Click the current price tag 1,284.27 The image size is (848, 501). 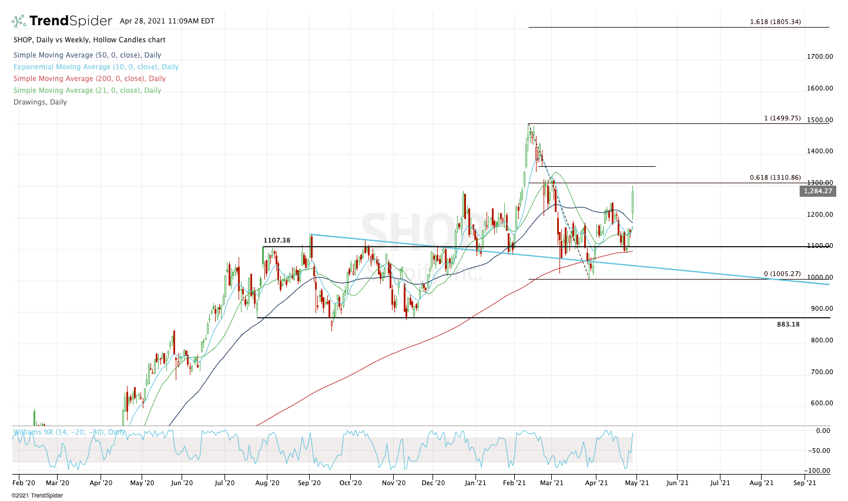(818, 191)
